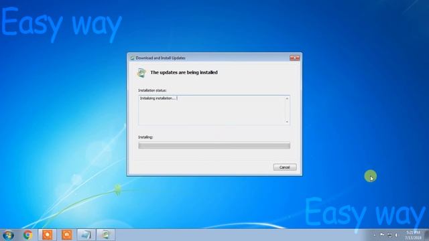Click the Installing progress bar

point(214,145)
